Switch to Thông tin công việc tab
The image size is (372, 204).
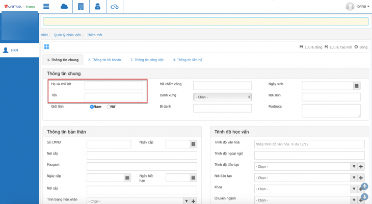(x=146, y=60)
